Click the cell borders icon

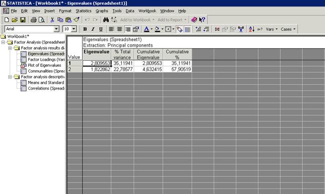coord(168,29)
